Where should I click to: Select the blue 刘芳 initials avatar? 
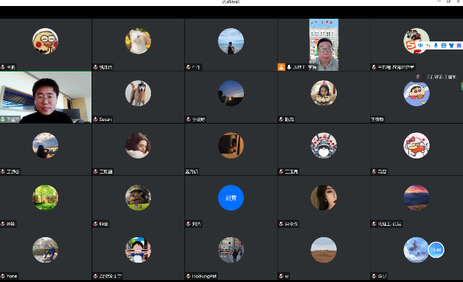coord(231,198)
